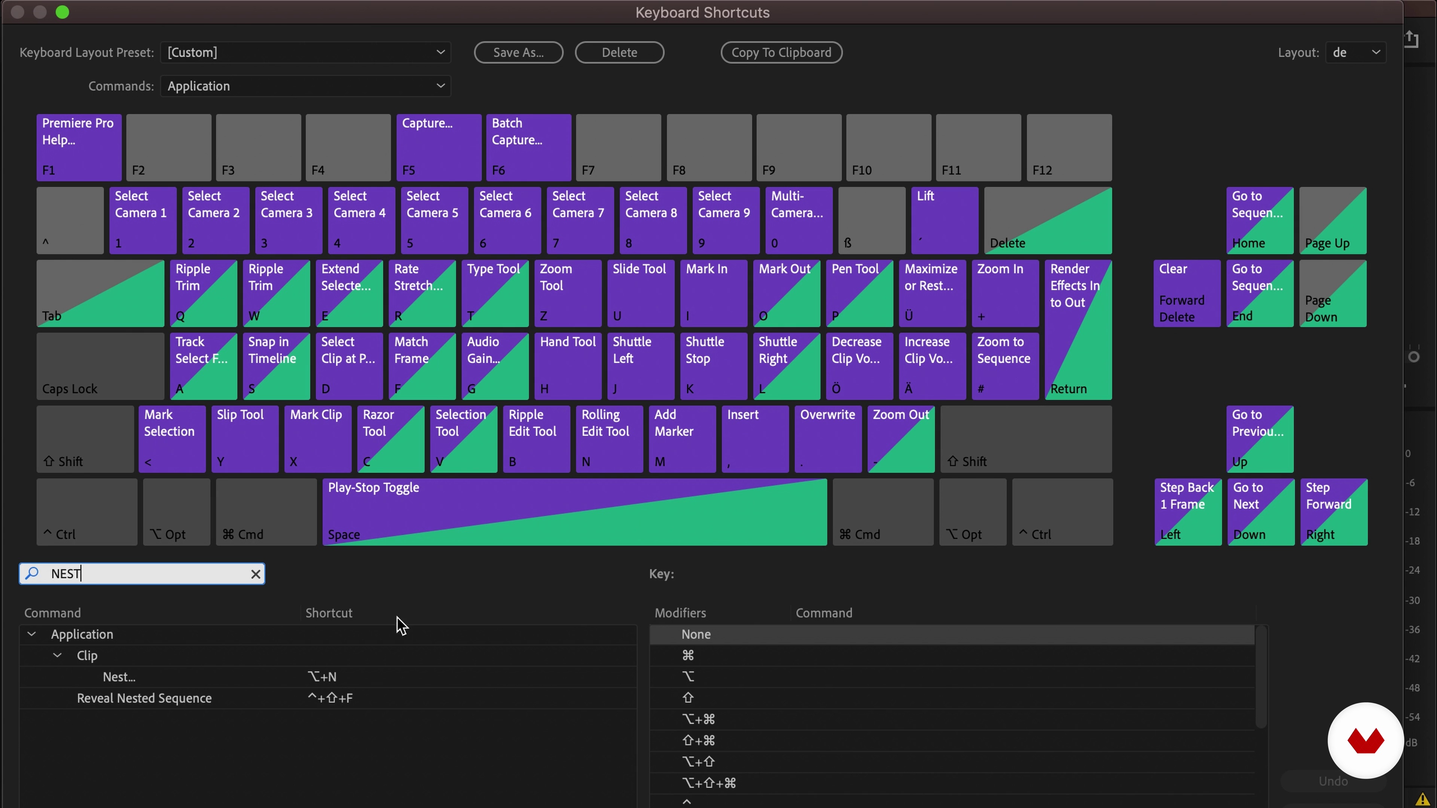The image size is (1437, 808).
Task: Click the Shuttle Stop K key
Action: coord(714,366)
